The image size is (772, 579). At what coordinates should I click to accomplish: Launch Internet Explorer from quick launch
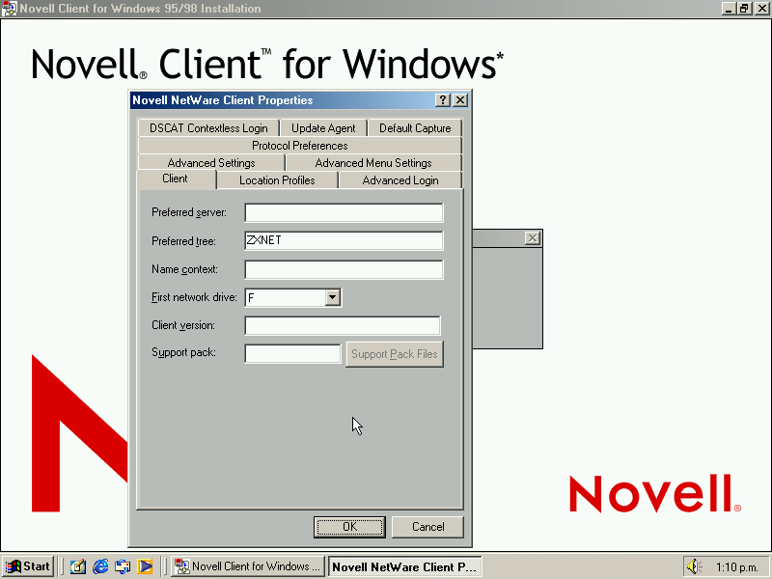[100, 566]
